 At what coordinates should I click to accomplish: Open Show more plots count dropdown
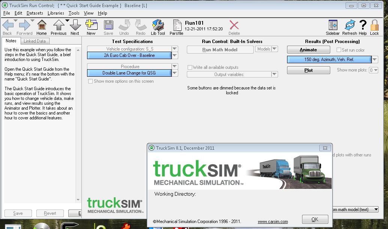[x=373, y=70]
